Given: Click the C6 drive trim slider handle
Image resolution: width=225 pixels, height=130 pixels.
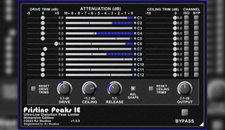Looking at the screenshot, I should (56, 44).
